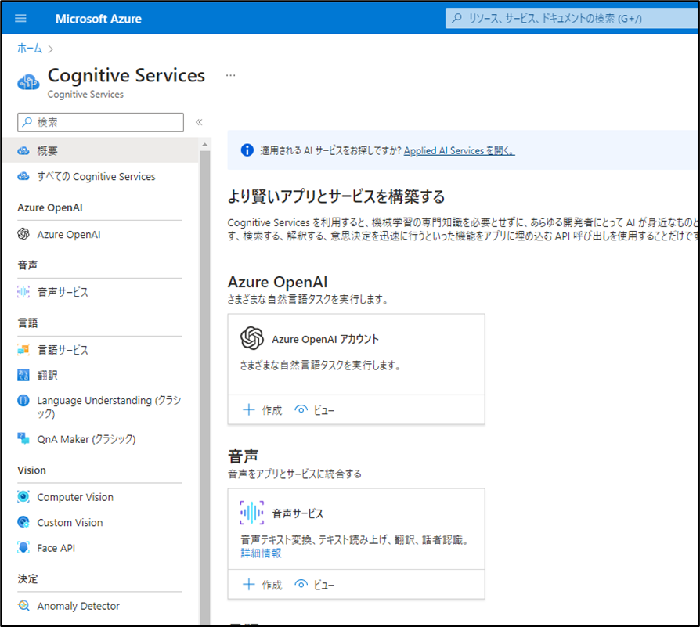The width and height of the screenshot is (700, 627).
Task: Focus the sidebar 検索 input field
Action: pyautogui.click(x=100, y=122)
